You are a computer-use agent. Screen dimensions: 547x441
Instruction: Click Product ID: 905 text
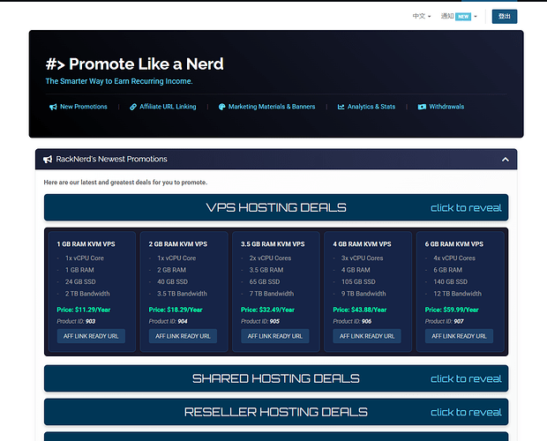pos(260,321)
